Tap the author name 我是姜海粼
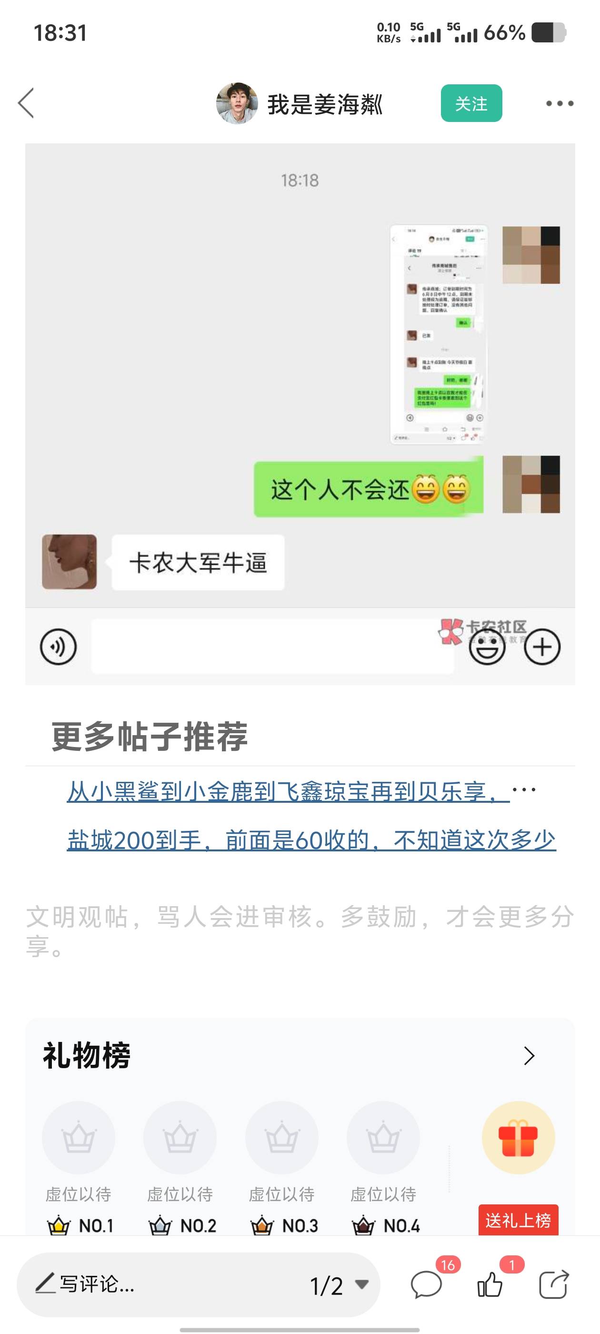 pos(325,104)
